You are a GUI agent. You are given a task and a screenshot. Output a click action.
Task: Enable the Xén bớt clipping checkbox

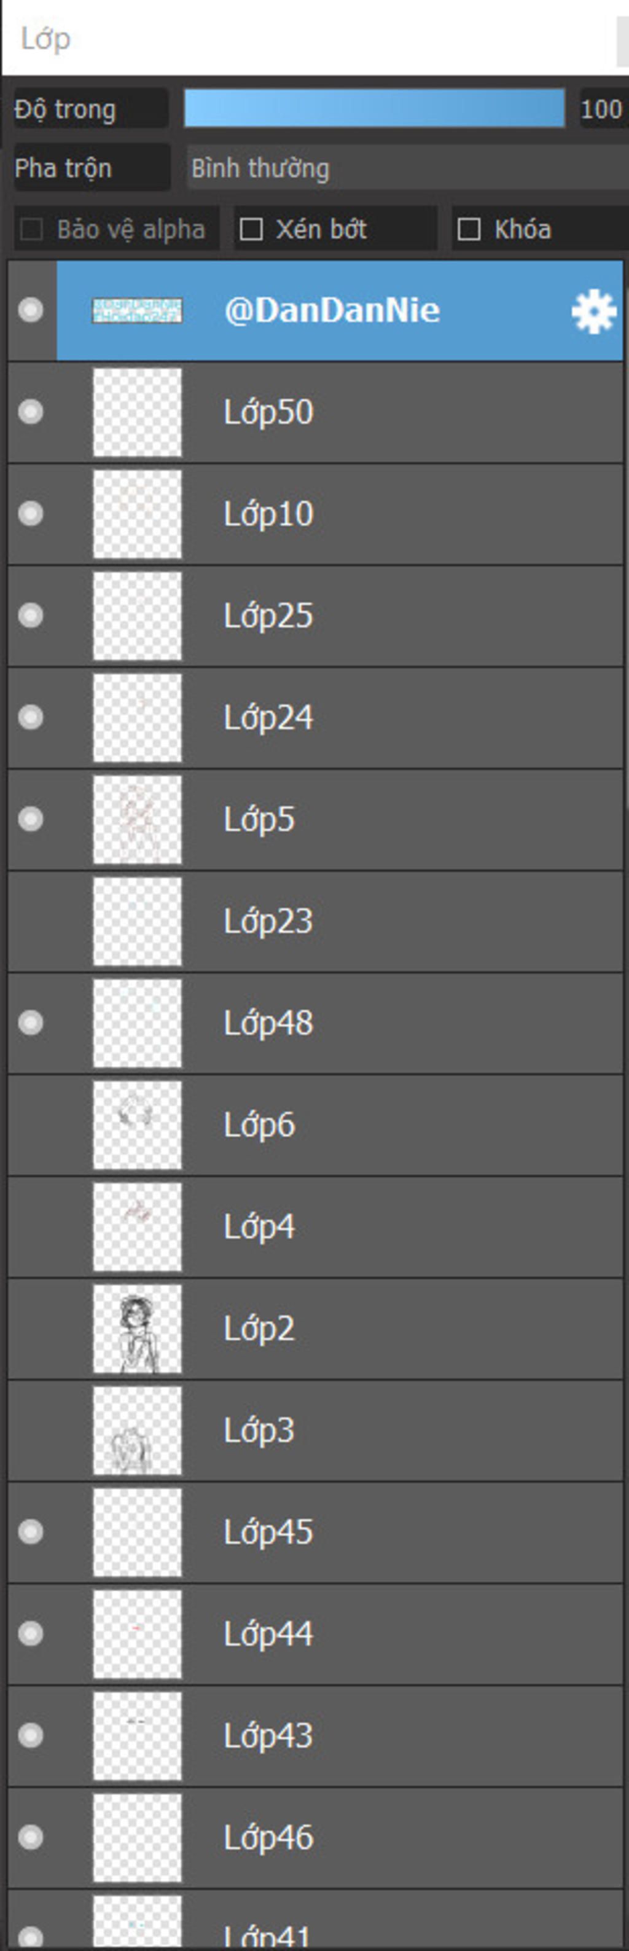tap(251, 229)
